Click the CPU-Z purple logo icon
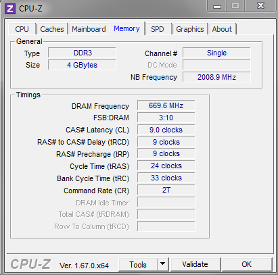The width and height of the screenshot is (278, 275). point(10,9)
